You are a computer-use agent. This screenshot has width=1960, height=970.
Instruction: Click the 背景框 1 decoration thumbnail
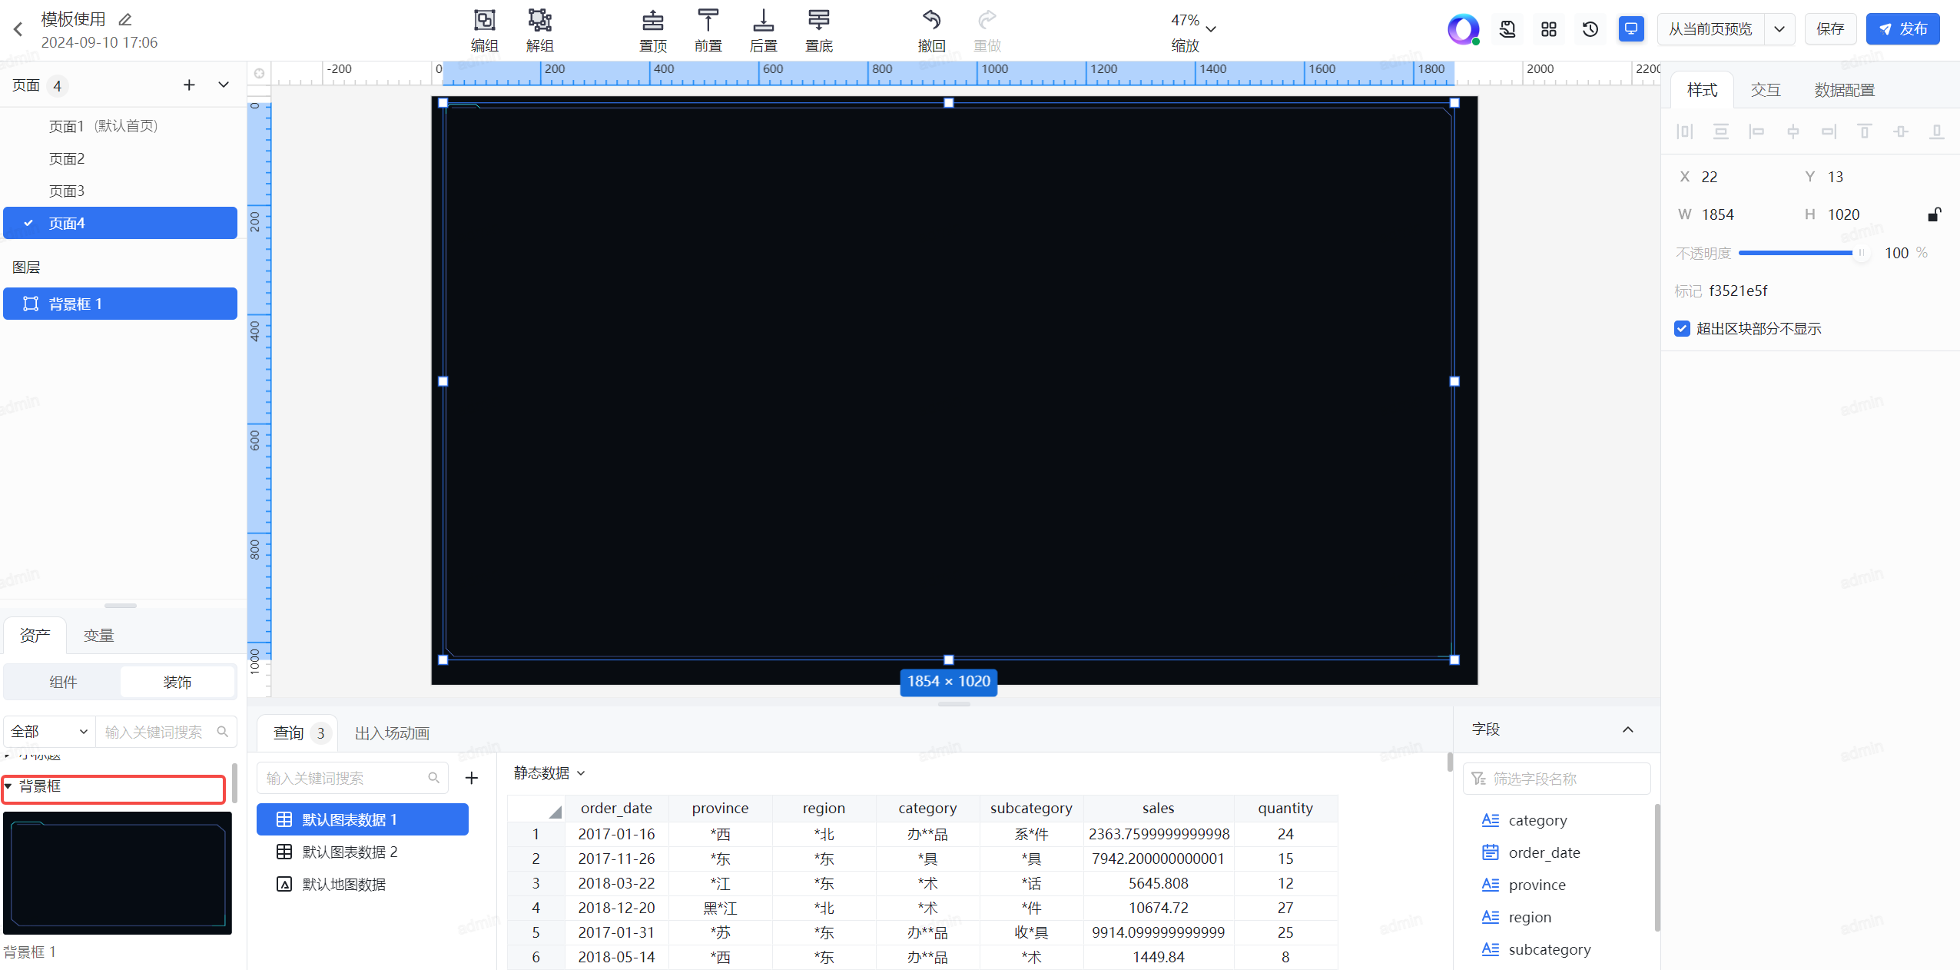click(118, 872)
